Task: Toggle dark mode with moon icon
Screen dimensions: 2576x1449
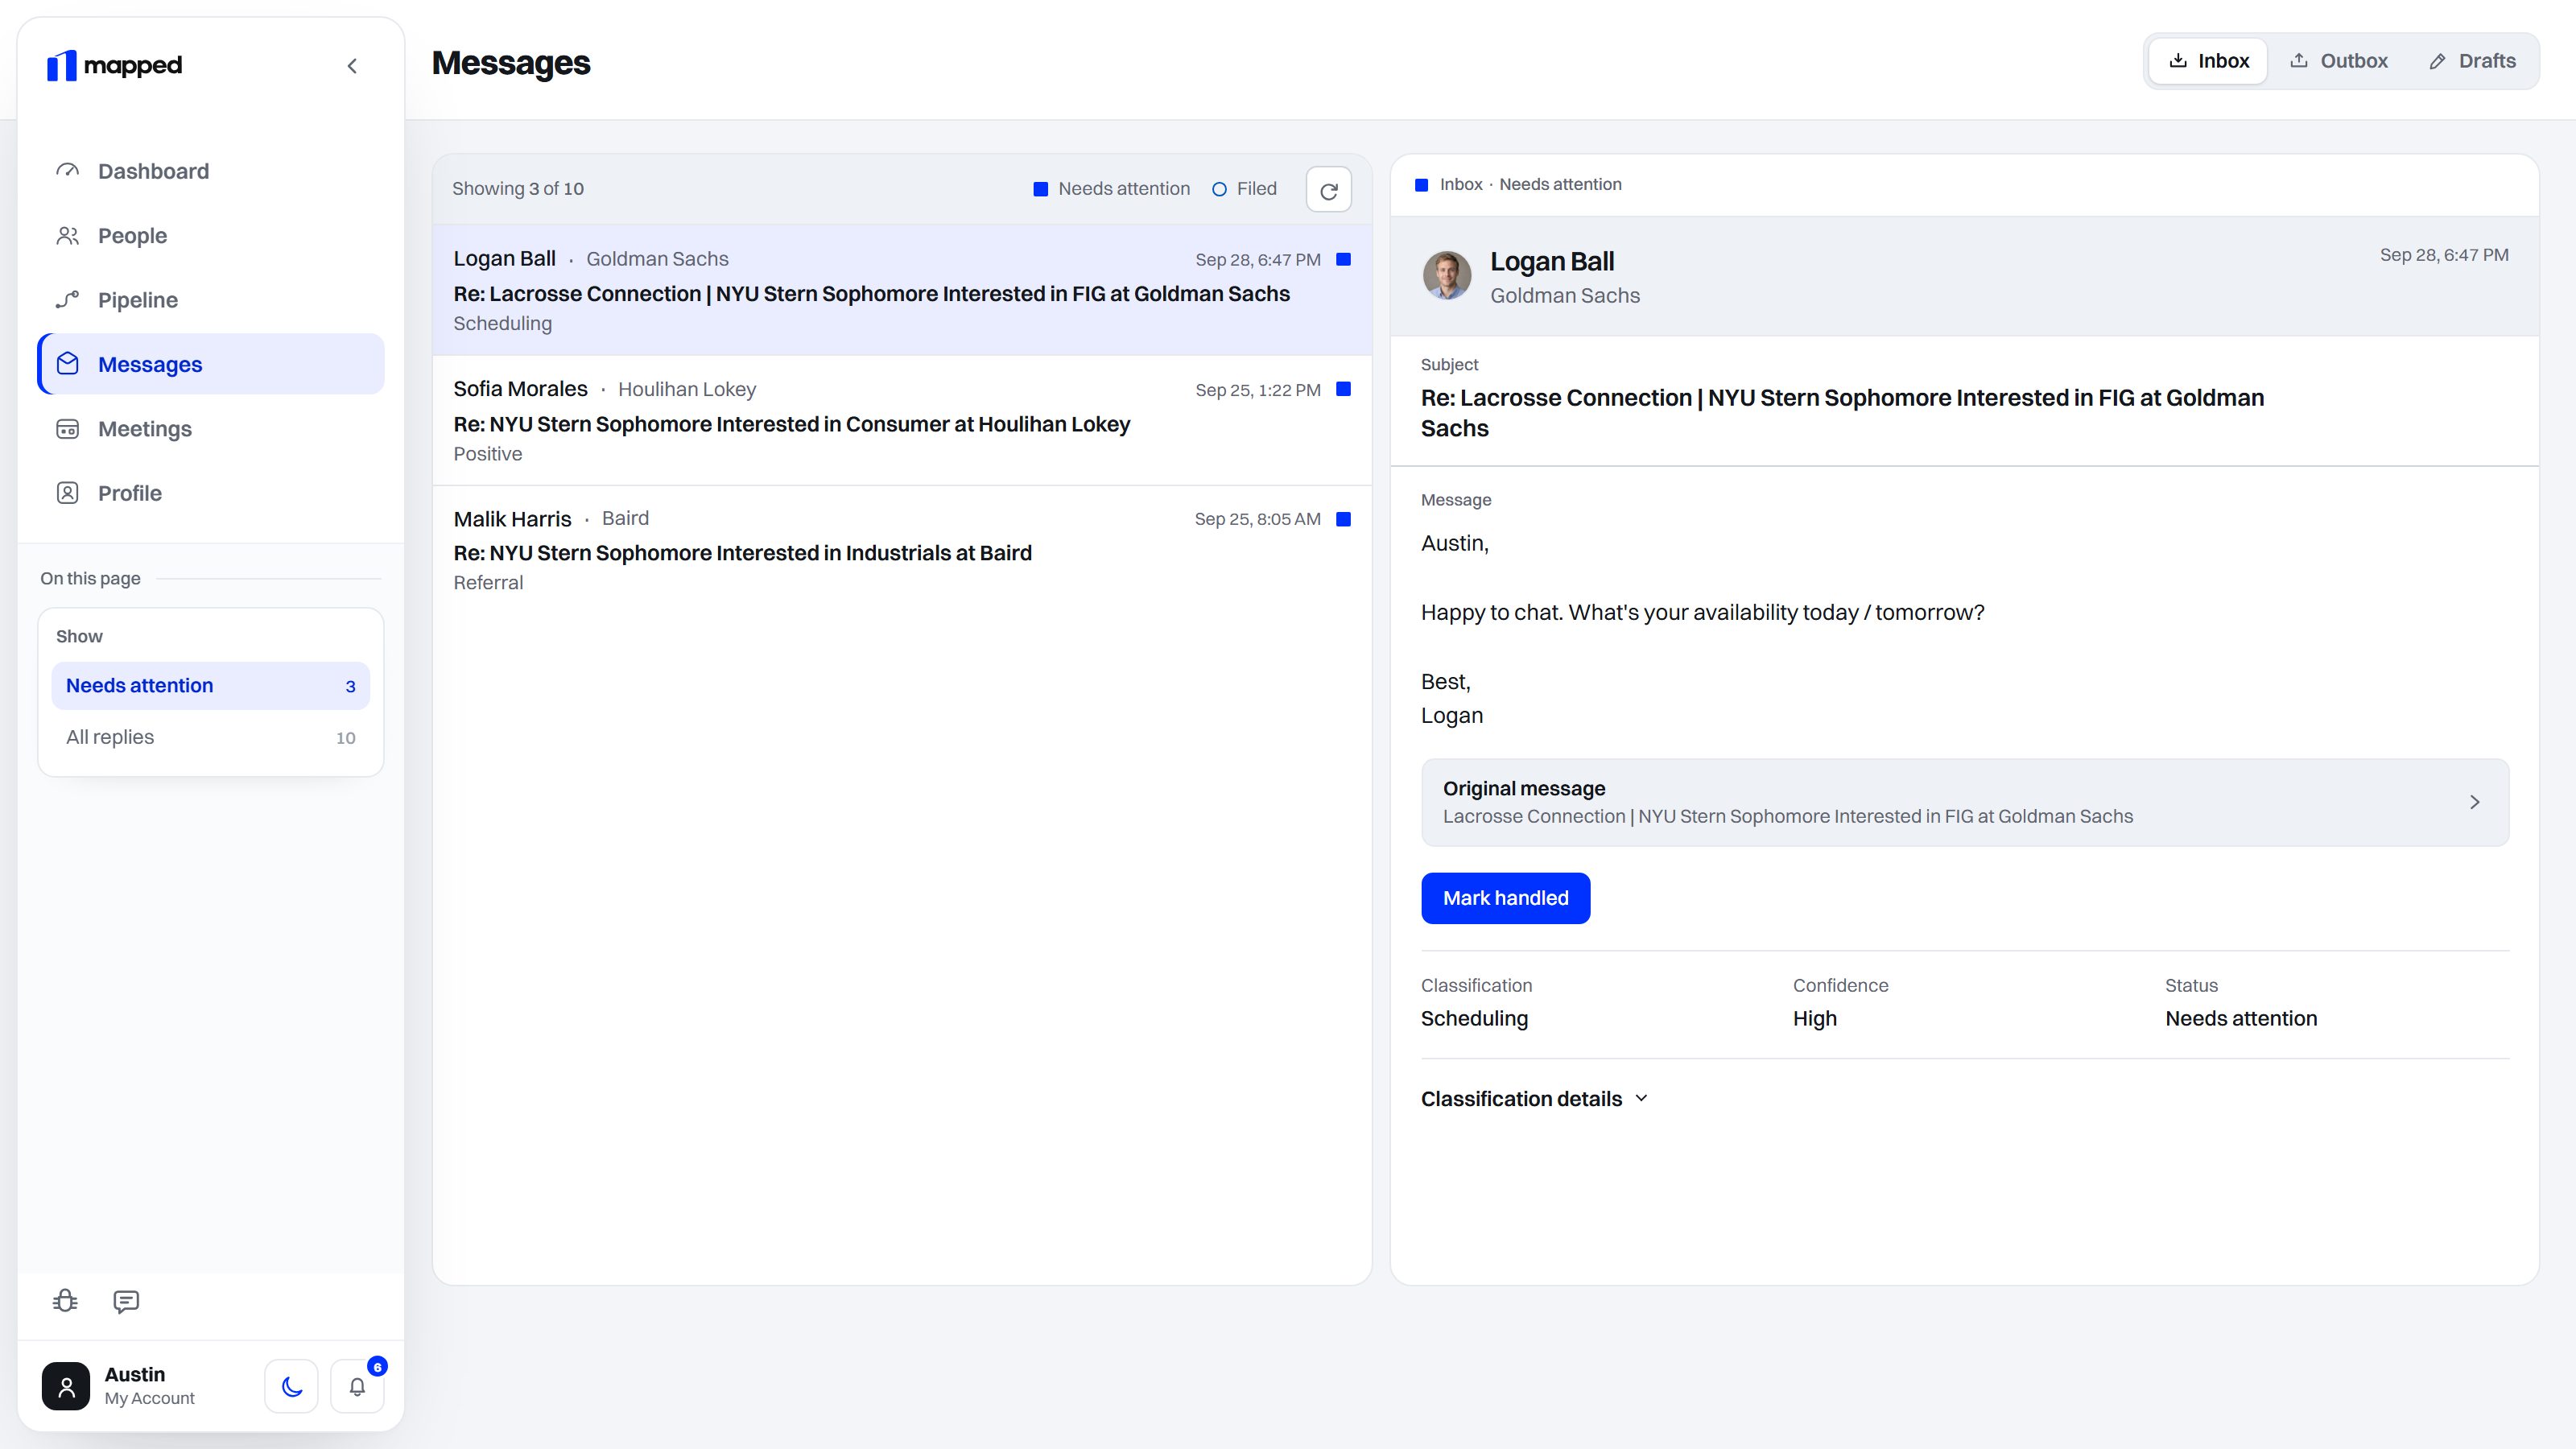Action: click(291, 1386)
